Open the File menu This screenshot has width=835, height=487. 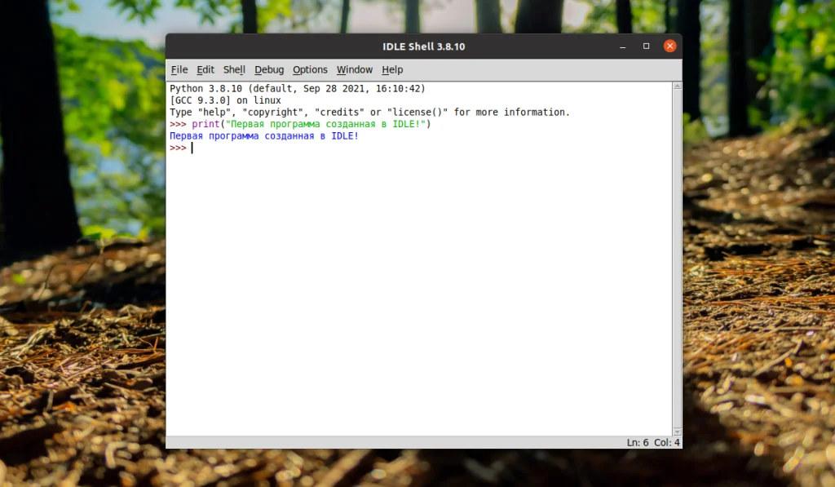179,69
